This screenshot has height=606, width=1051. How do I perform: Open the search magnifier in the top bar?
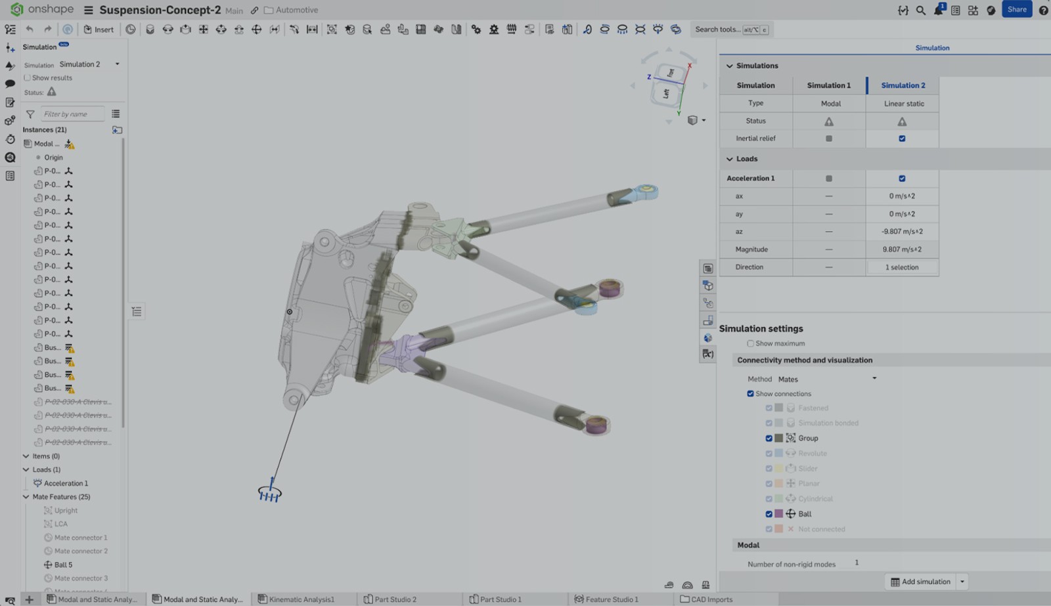click(921, 10)
